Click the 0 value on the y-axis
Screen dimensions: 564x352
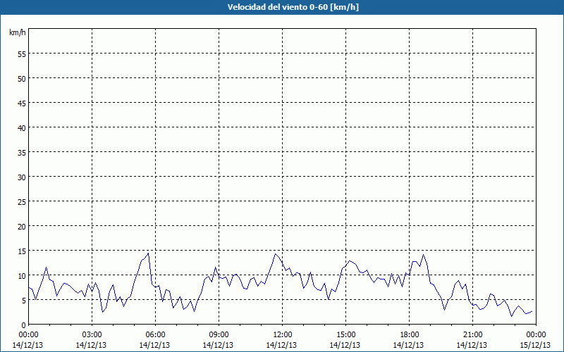tap(24, 325)
